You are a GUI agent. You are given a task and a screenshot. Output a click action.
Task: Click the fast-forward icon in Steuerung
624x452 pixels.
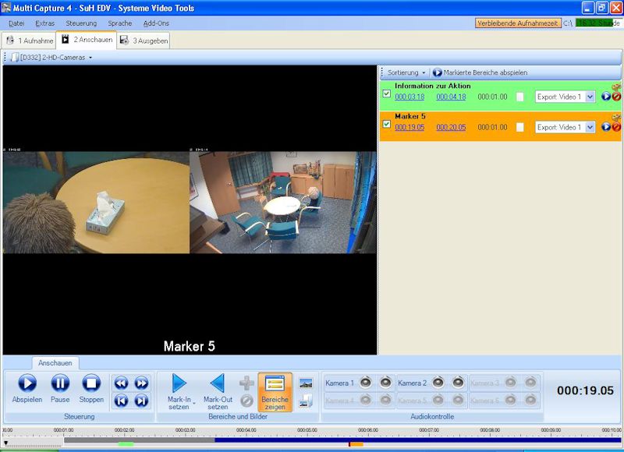click(x=141, y=383)
